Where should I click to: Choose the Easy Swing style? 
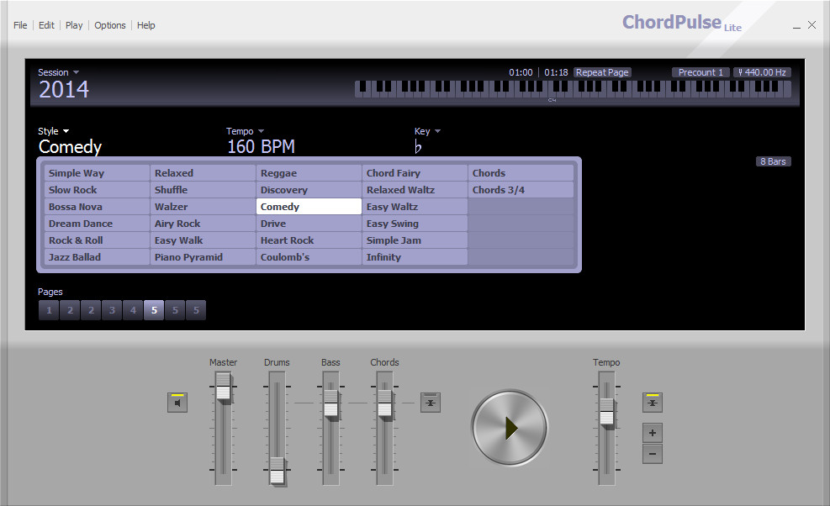click(x=415, y=224)
